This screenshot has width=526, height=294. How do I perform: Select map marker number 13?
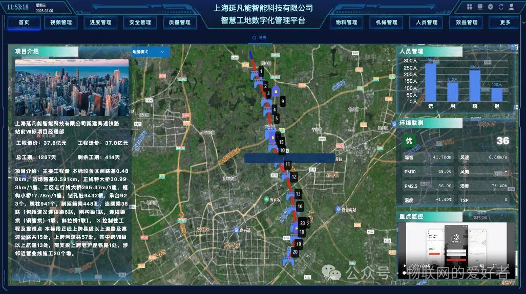(298, 194)
